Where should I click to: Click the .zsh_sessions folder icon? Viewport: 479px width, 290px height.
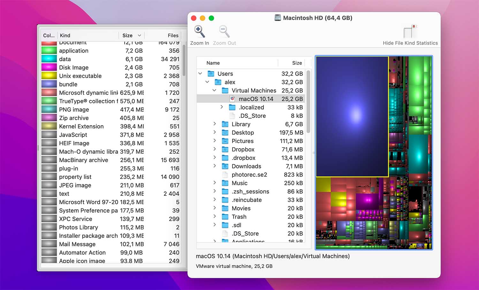pos(225,192)
